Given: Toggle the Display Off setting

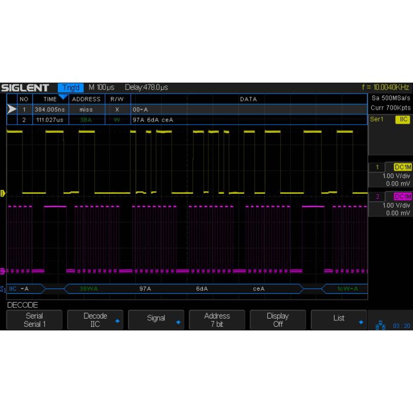Looking at the screenshot, I should click(x=277, y=320).
